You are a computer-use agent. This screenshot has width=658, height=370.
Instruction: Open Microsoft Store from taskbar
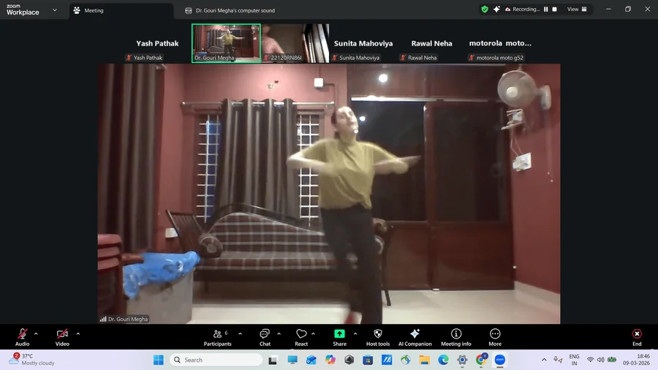(368, 360)
